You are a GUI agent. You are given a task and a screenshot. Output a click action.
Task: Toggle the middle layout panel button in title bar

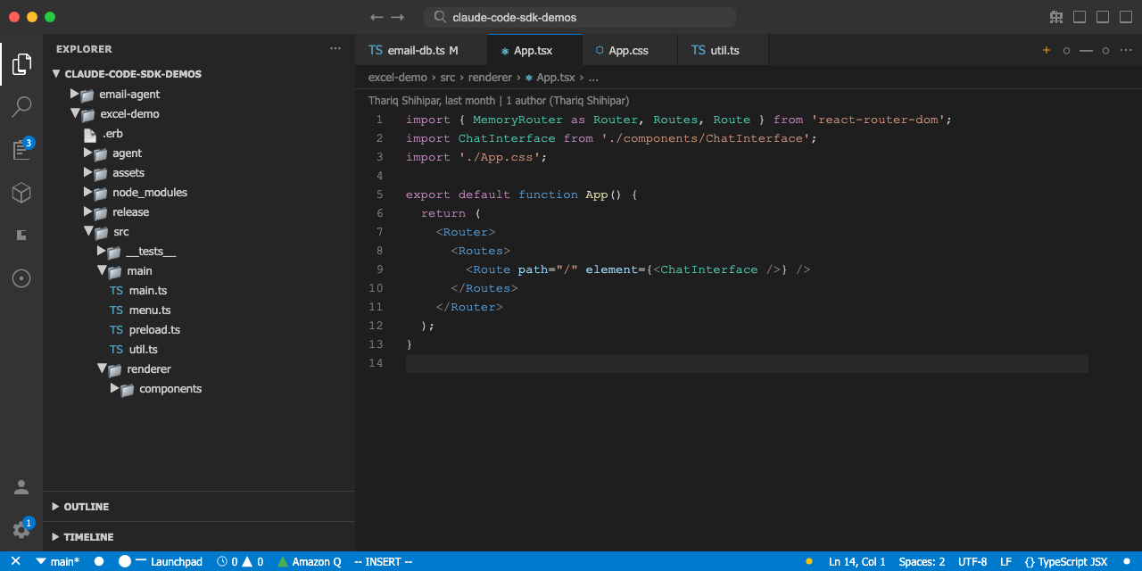(x=1103, y=17)
